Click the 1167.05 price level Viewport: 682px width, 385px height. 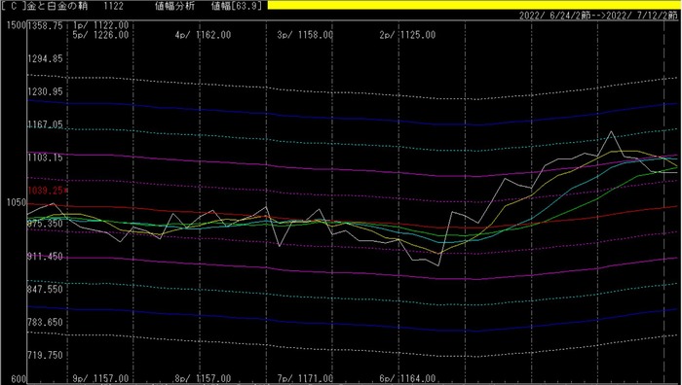click(x=45, y=124)
